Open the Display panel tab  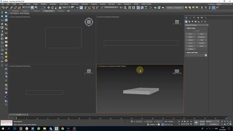pos(202,18)
